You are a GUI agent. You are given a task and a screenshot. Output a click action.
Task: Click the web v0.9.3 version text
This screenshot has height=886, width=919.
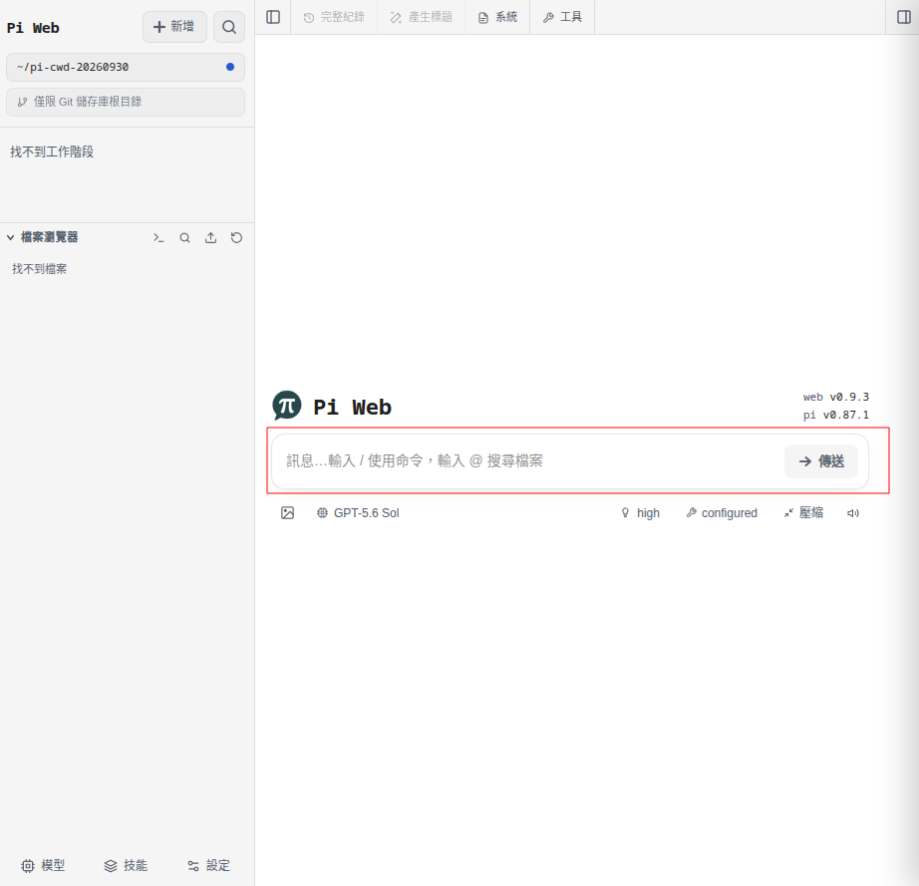[836, 398]
